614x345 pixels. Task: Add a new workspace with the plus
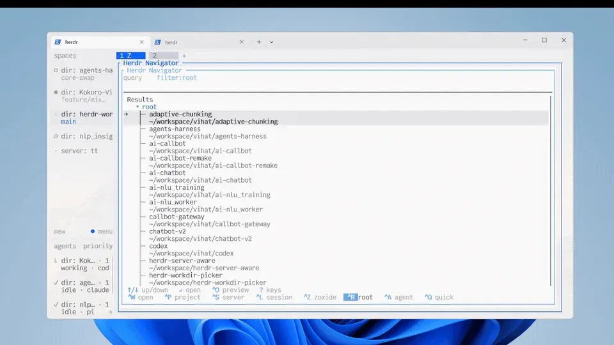pyautogui.click(x=184, y=56)
